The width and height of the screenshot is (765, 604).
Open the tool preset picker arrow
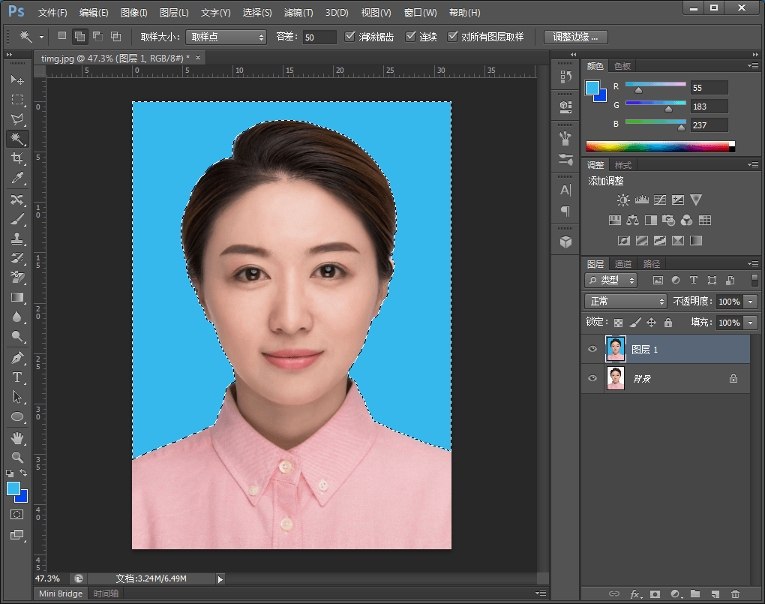coord(41,37)
